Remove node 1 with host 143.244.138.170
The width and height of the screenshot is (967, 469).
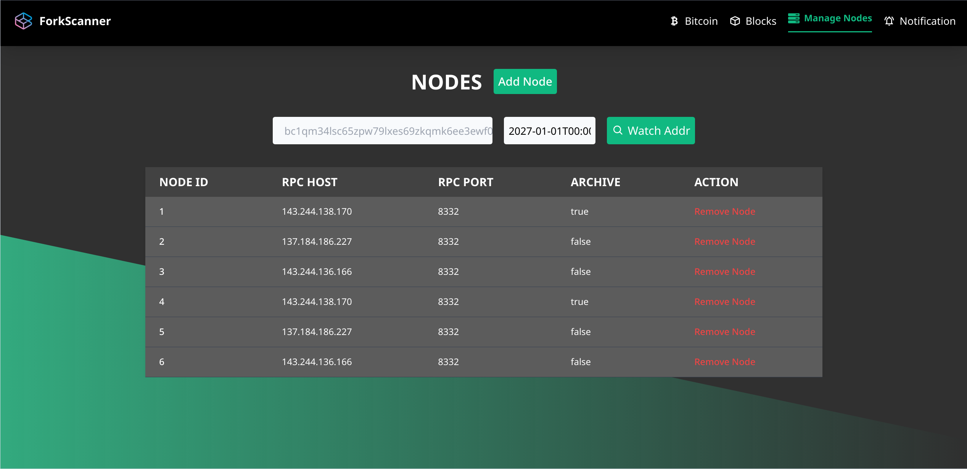click(724, 212)
